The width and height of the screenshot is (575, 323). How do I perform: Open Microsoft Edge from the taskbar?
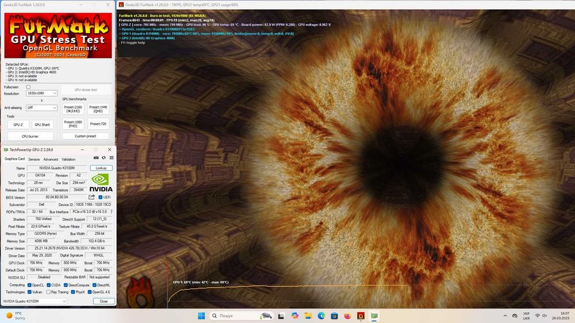point(321,316)
